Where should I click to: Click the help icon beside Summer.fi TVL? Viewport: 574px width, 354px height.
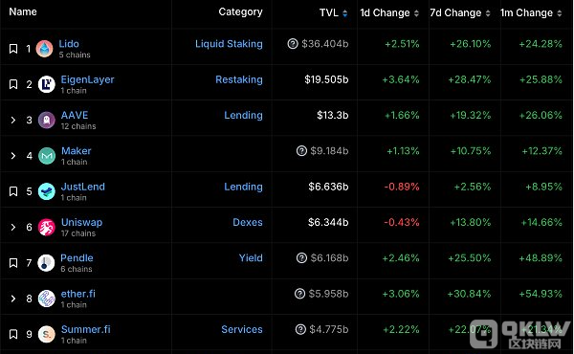(300, 329)
